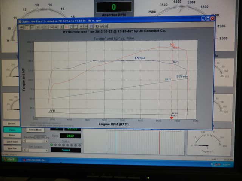Click right arrow of Data Location scrollbar
Viewport: 242px width, 181px height.
[47, 150]
